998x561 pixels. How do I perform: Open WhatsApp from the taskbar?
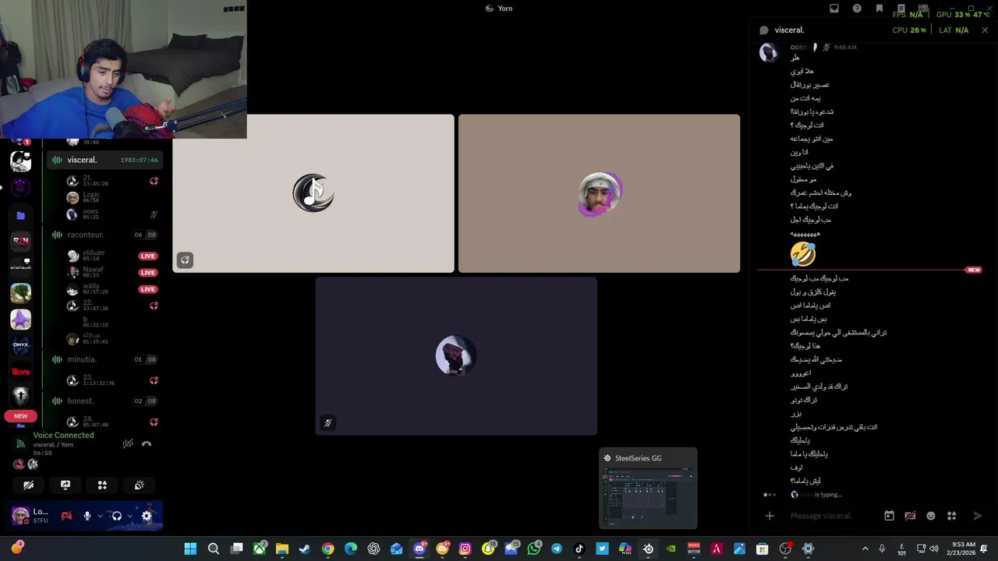click(x=534, y=549)
